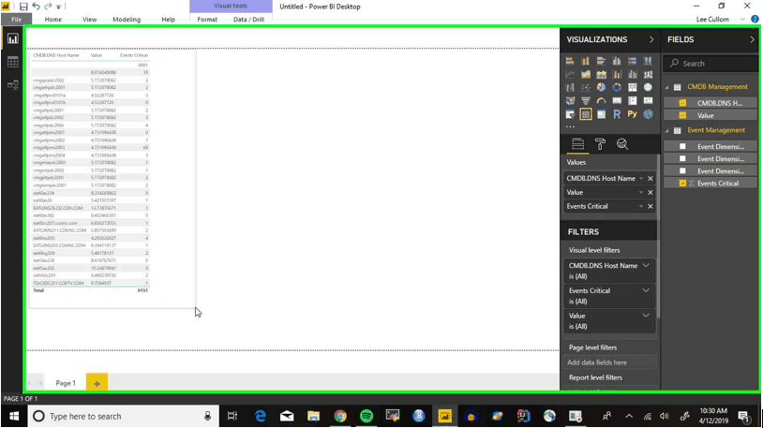Choose the Area chart visualization
763x428 pixels.
[x=586, y=74]
